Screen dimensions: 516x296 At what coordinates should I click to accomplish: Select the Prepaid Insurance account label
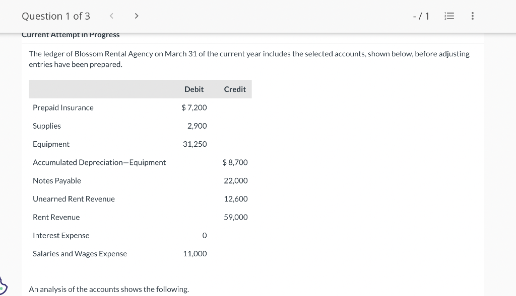pos(63,108)
